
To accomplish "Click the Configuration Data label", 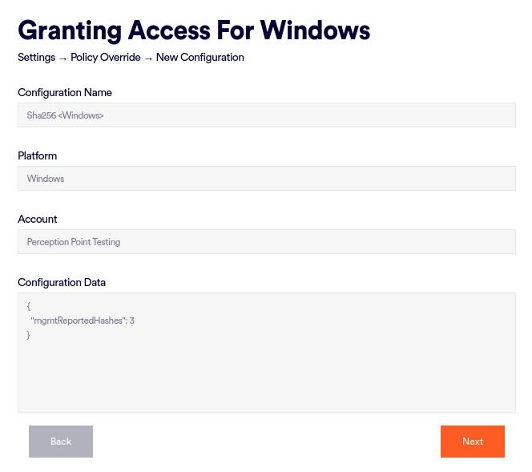I will (62, 283).
